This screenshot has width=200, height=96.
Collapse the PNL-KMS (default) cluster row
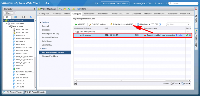point(75,32)
